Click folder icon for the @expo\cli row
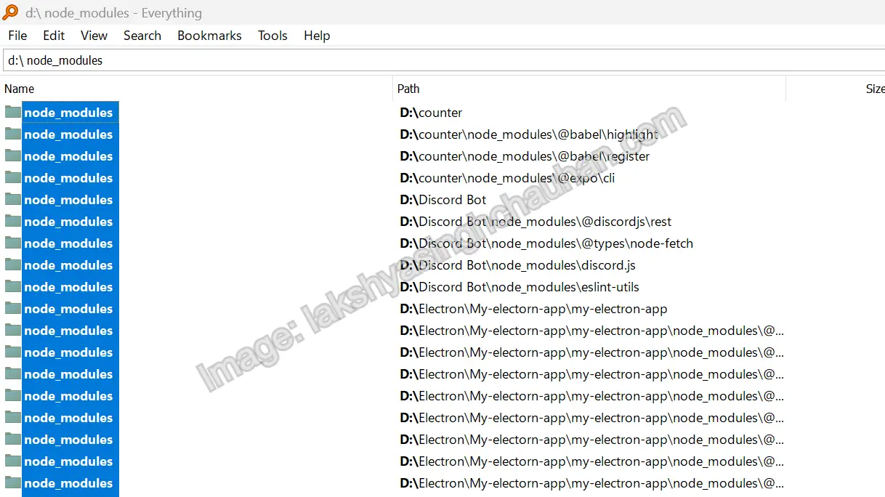Image resolution: width=885 pixels, height=497 pixels. [x=13, y=177]
